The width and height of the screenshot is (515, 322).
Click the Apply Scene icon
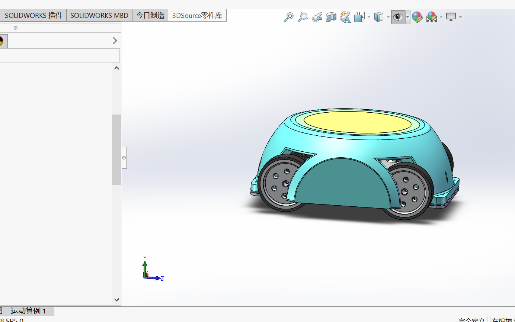tap(432, 17)
